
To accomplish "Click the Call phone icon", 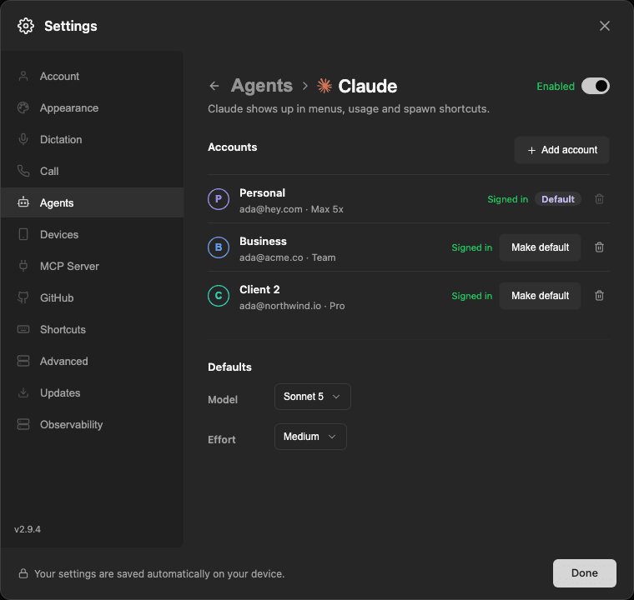I will 23,171.
